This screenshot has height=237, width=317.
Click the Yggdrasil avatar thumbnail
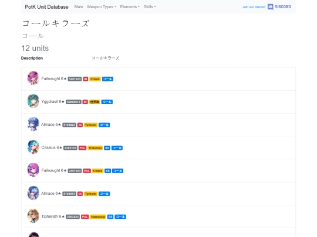pos(33,101)
